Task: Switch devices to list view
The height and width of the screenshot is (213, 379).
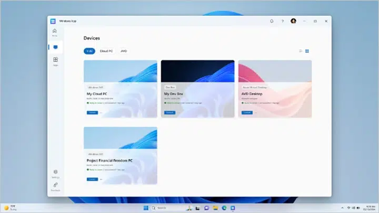Action: pyautogui.click(x=301, y=51)
